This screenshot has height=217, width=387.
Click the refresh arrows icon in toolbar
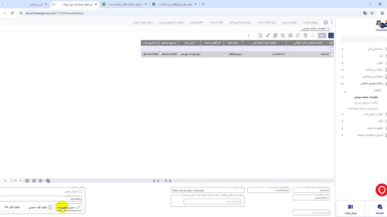tap(298, 36)
